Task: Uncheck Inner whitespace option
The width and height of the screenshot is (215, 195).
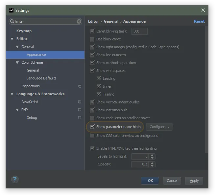Action: [x=99, y=86]
